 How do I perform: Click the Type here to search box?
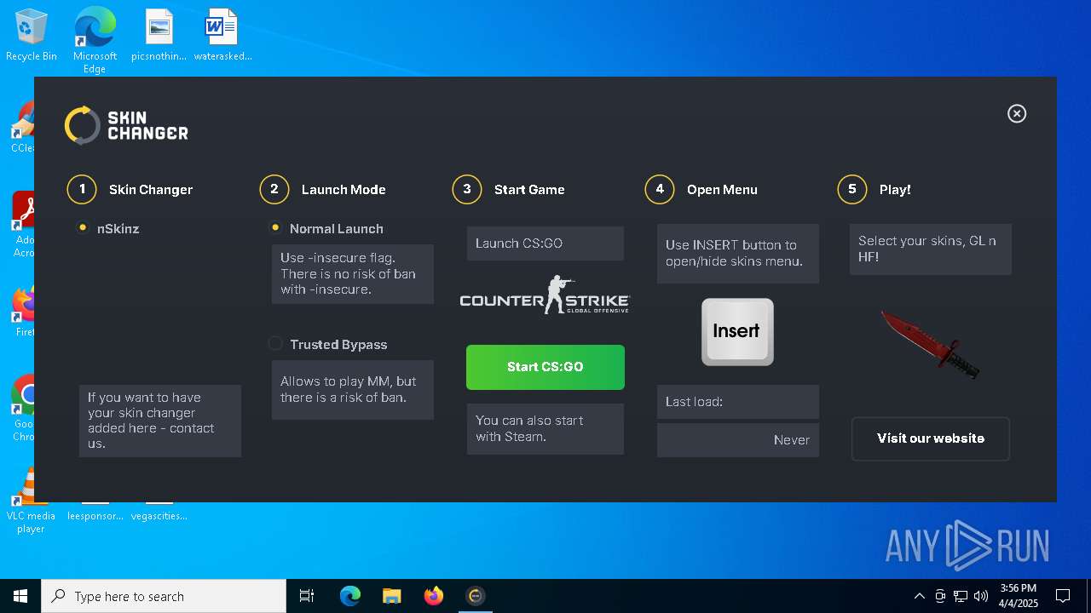164,596
